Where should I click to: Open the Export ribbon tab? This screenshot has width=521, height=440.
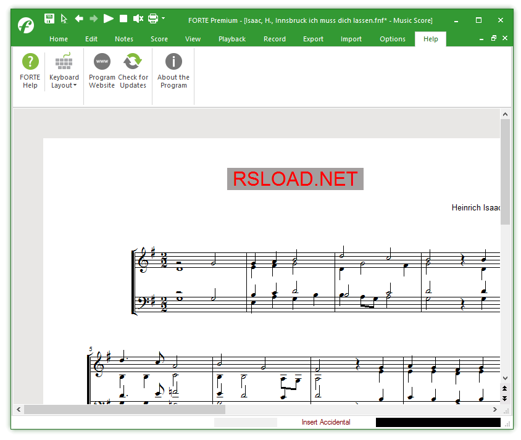click(313, 39)
